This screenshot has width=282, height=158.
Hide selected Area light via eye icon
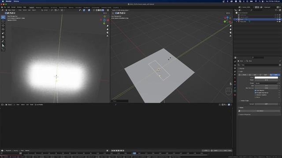[x=278, y=19]
